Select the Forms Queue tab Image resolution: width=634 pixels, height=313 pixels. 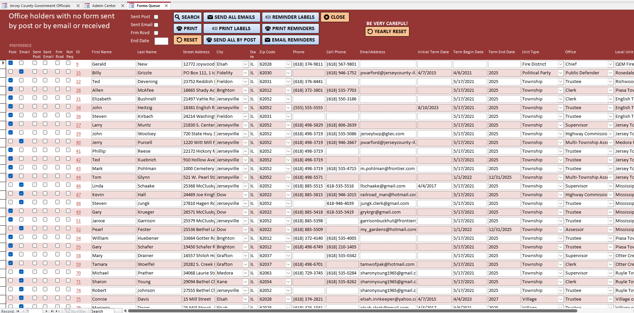148,6
